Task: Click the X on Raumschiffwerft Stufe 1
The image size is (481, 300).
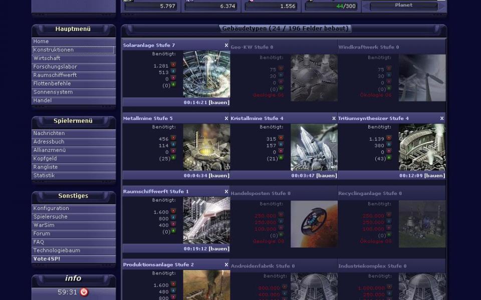Action: pos(226,191)
